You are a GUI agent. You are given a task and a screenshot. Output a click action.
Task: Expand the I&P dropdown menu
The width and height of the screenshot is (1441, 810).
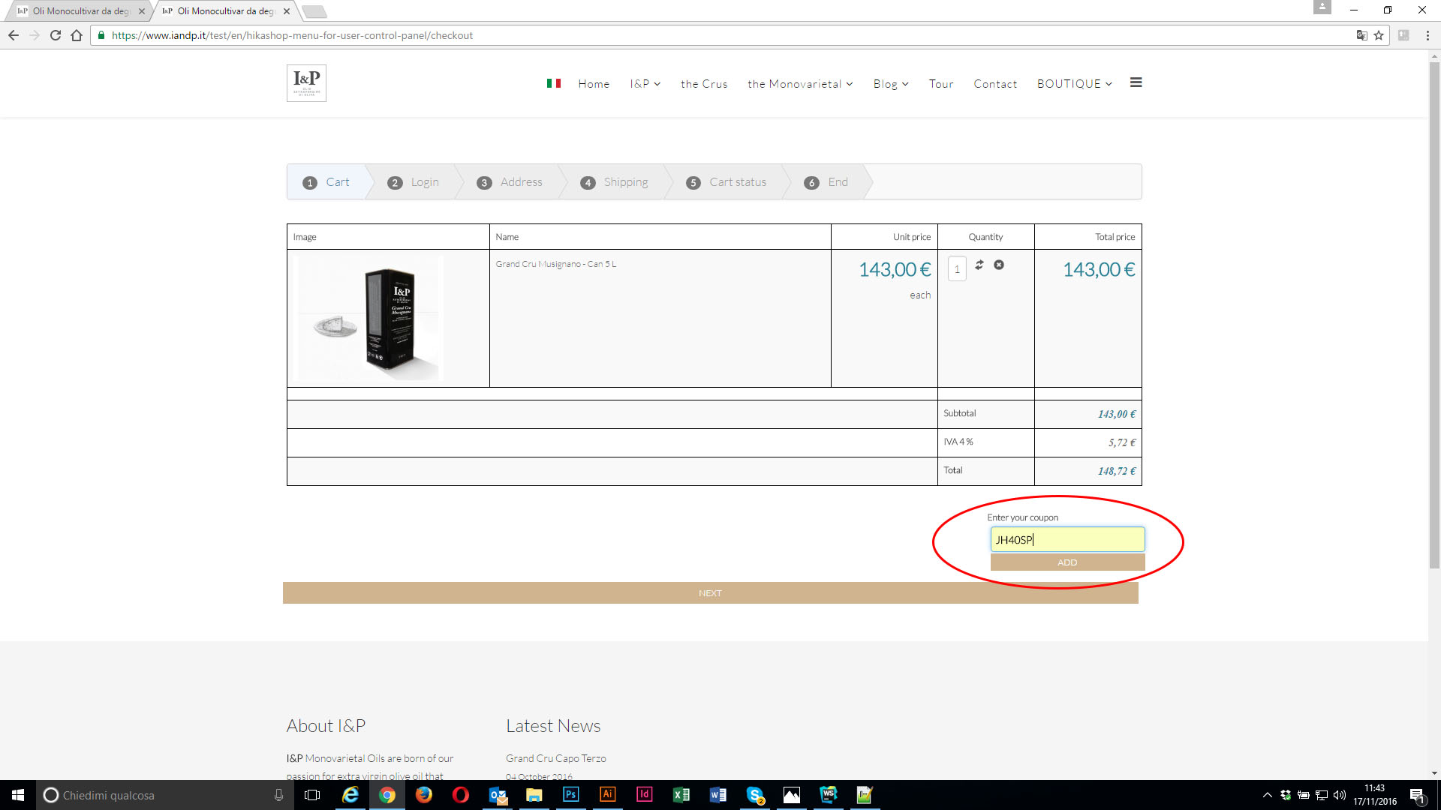click(645, 84)
